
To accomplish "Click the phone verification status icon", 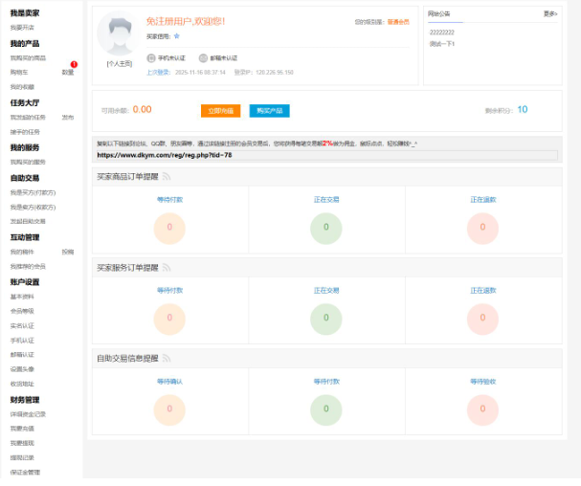I will (x=150, y=57).
